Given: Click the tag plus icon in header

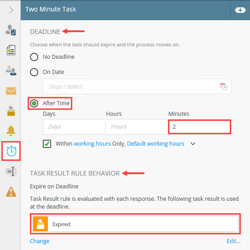Looking at the screenshot, I should 240,10.
